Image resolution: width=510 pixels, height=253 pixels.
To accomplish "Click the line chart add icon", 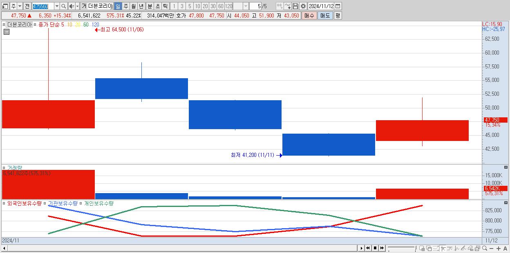I will pyautogui.click(x=288, y=6).
